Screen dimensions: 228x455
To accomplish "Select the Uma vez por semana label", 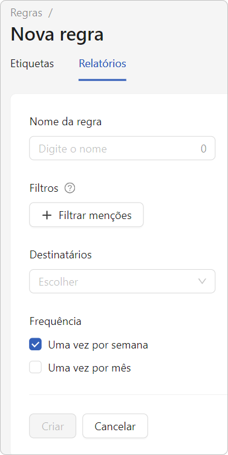I will (x=98, y=345).
